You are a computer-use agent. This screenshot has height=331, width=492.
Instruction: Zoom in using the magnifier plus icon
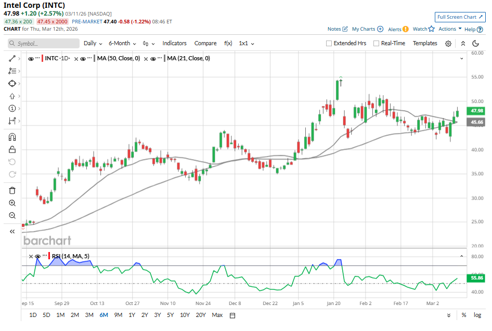(x=12, y=203)
